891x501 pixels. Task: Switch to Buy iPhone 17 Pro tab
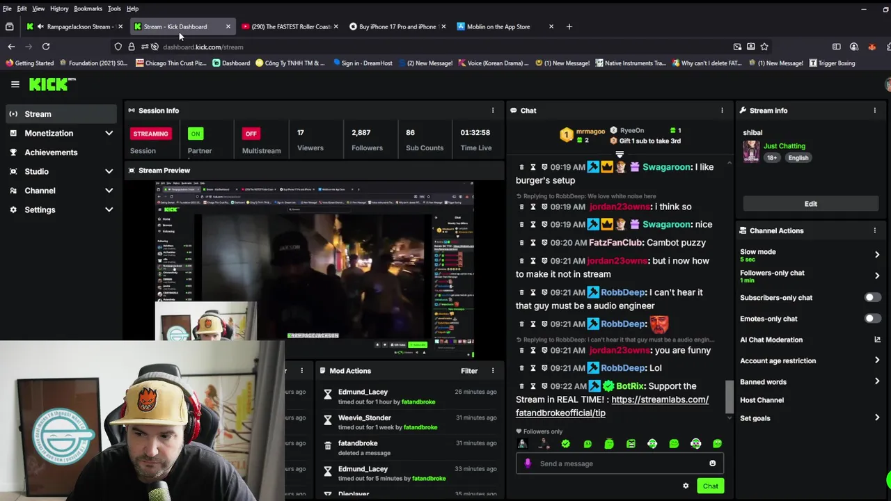point(397,26)
